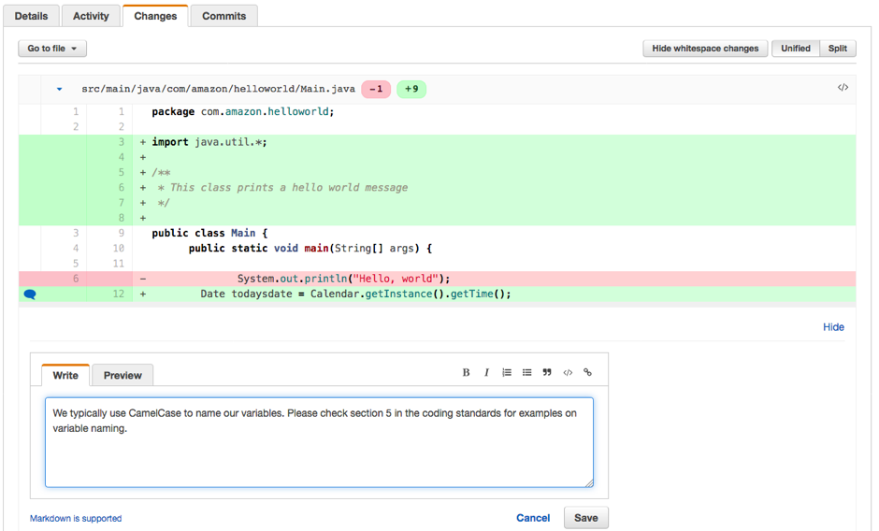Click the import java.util.* line

tap(438, 142)
